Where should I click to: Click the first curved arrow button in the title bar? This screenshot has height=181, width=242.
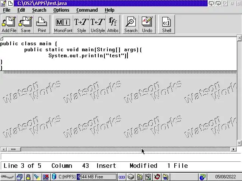(x=211, y=3)
